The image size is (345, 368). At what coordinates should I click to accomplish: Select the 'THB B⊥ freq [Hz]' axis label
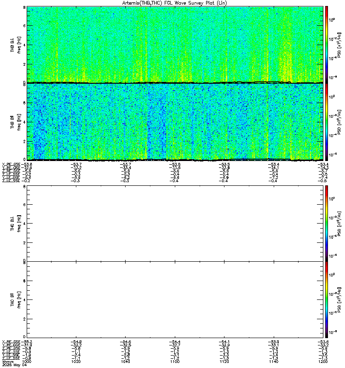click(16, 45)
